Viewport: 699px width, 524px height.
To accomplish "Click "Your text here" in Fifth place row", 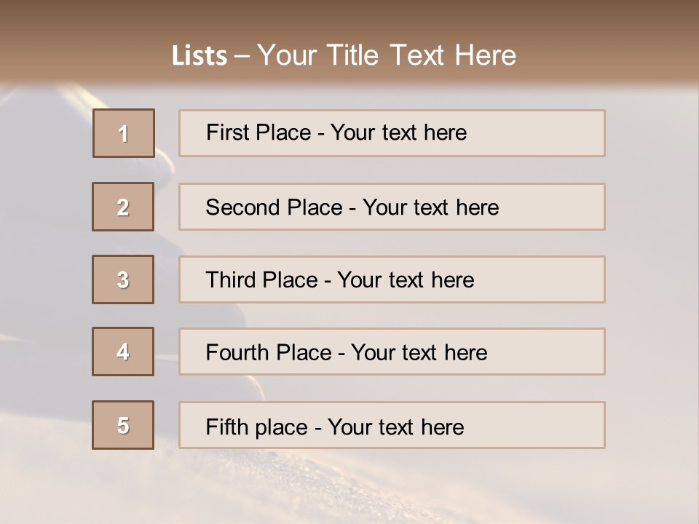I will [395, 426].
